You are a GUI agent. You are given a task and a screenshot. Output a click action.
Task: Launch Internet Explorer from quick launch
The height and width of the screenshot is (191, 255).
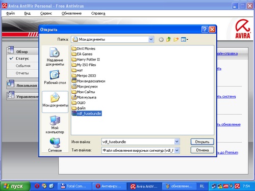tap(52, 186)
